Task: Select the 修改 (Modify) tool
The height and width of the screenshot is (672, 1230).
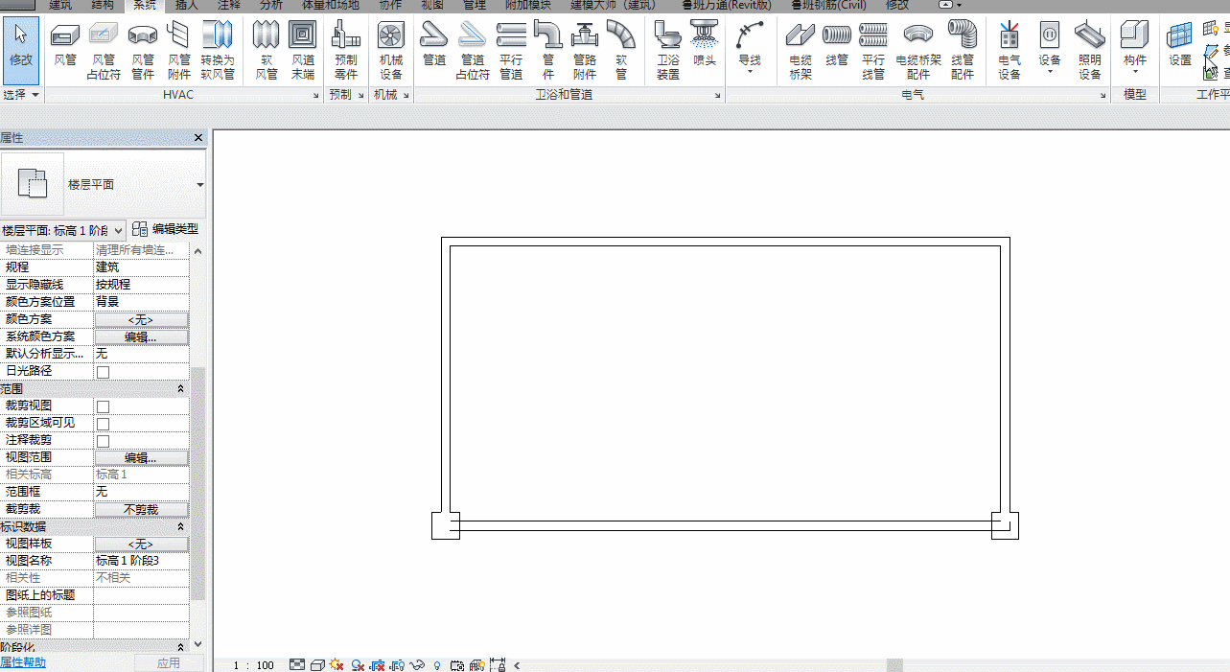Action: point(21,49)
